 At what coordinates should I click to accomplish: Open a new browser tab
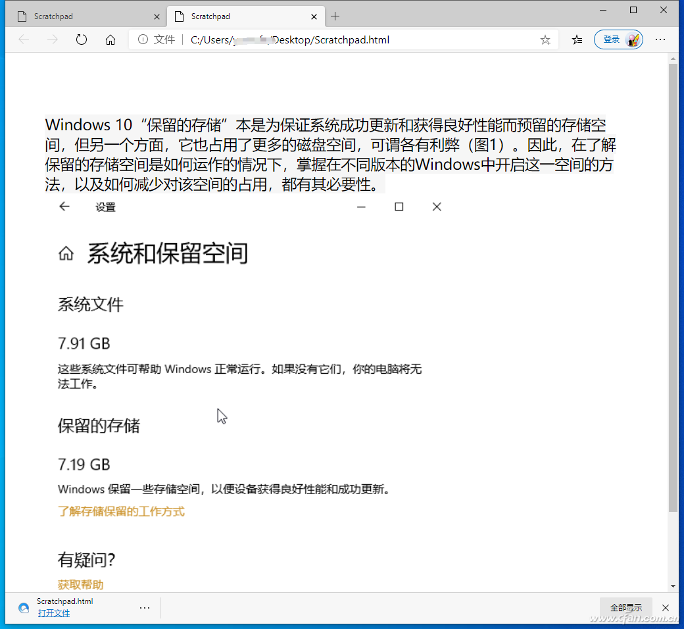pyautogui.click(x=335, y=16)
